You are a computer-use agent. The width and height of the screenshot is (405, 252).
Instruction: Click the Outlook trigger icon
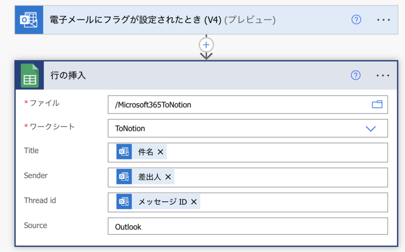coord(29,20)
